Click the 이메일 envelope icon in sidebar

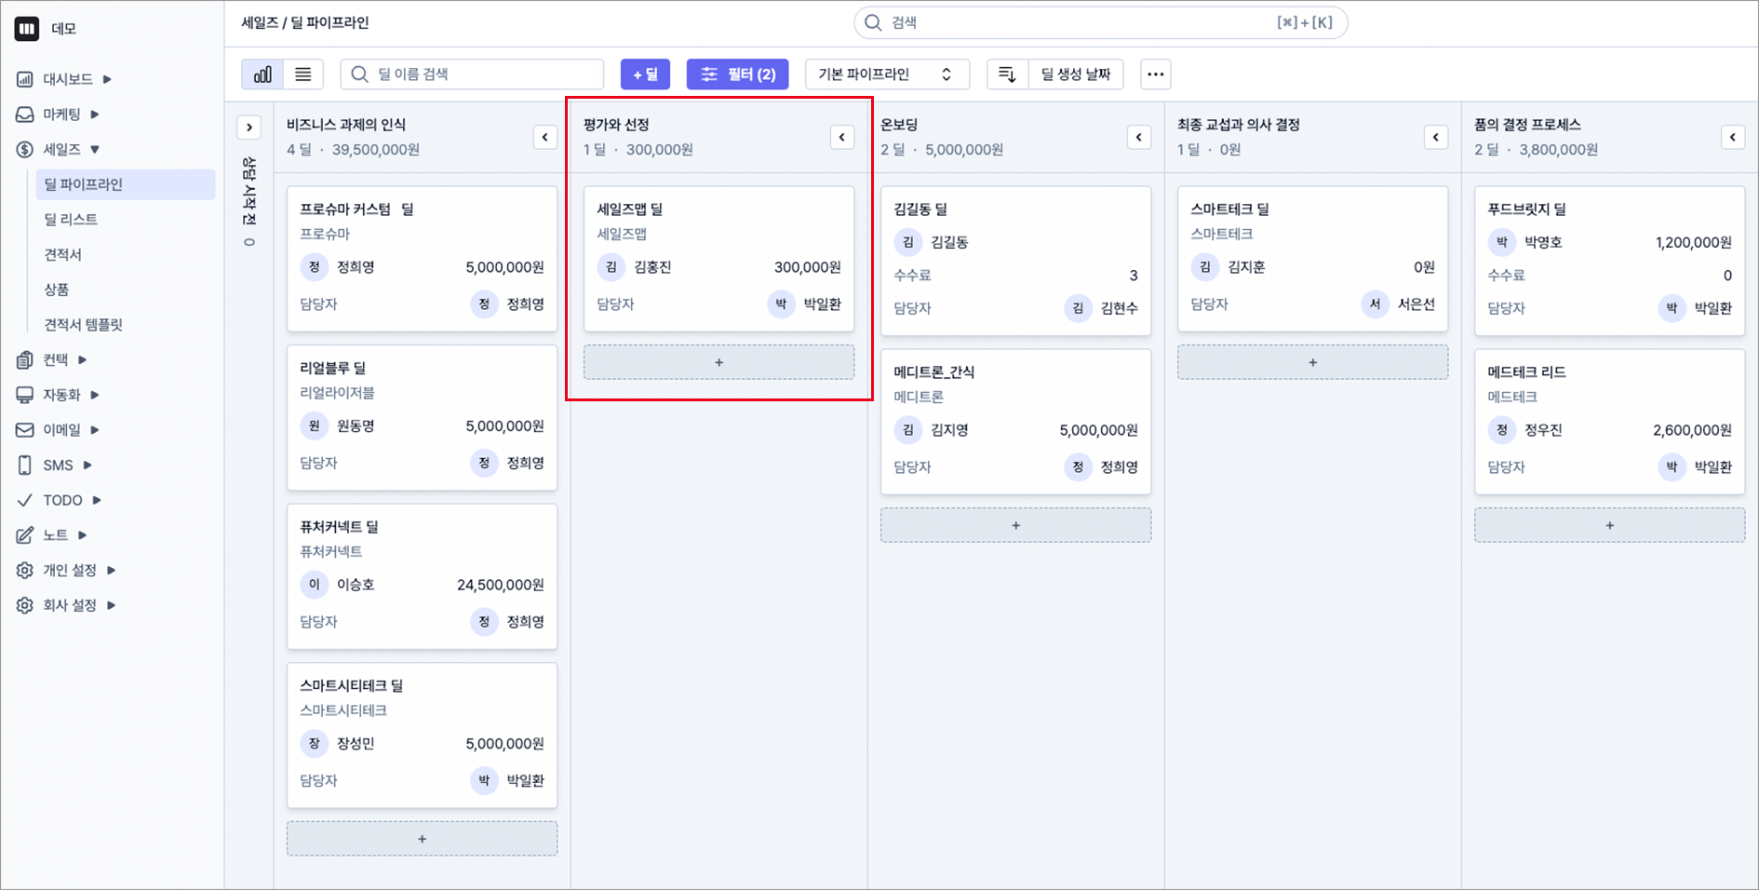point(25,430)
